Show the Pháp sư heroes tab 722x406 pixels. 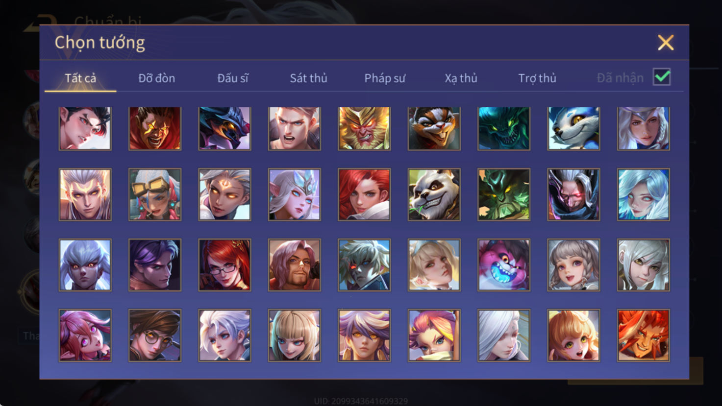(385, 78)
